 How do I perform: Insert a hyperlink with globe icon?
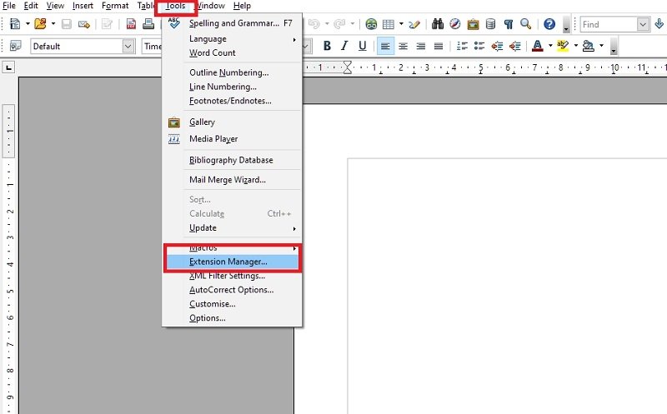[371, 24]
